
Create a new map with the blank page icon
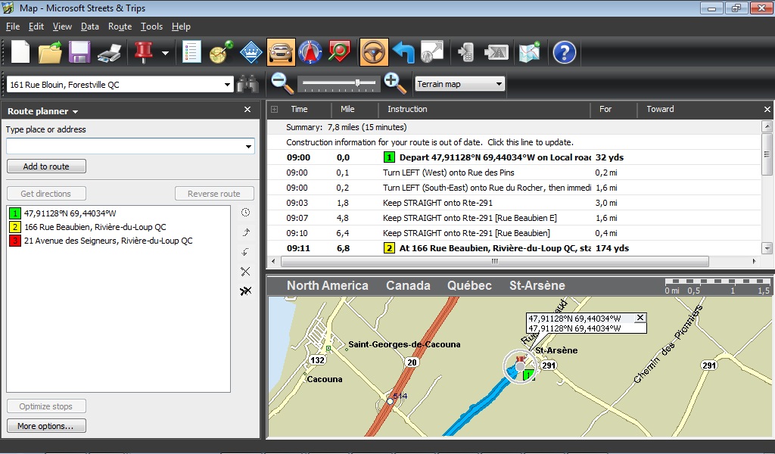point(20,52)
